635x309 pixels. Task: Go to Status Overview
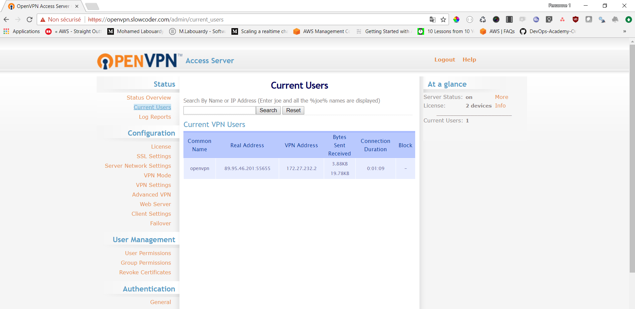click(x=149, y=98)
